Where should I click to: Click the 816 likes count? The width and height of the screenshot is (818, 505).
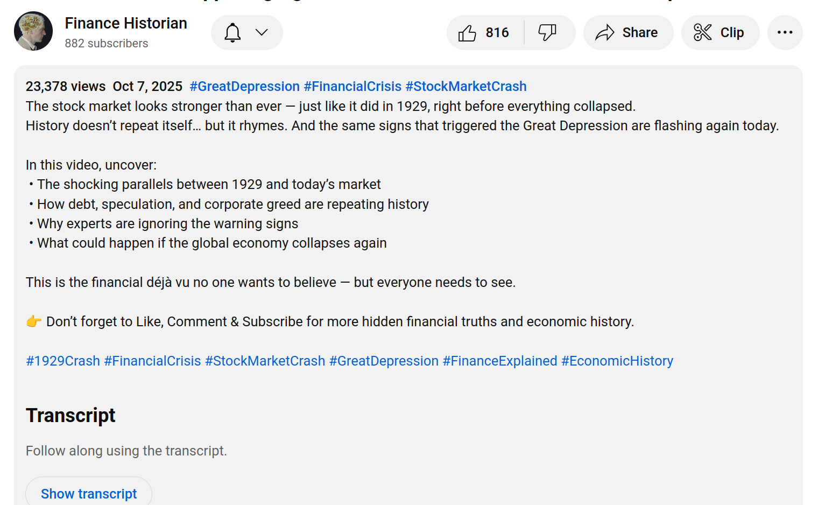(x=497, y=33)
